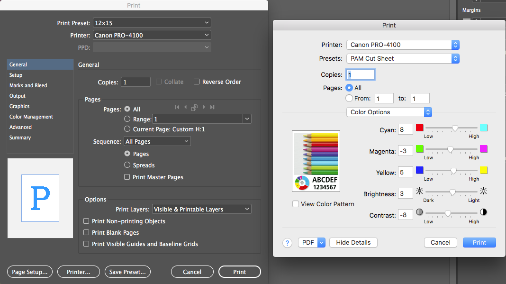
Task: Jump to first page in print preview
Action: 177,107
